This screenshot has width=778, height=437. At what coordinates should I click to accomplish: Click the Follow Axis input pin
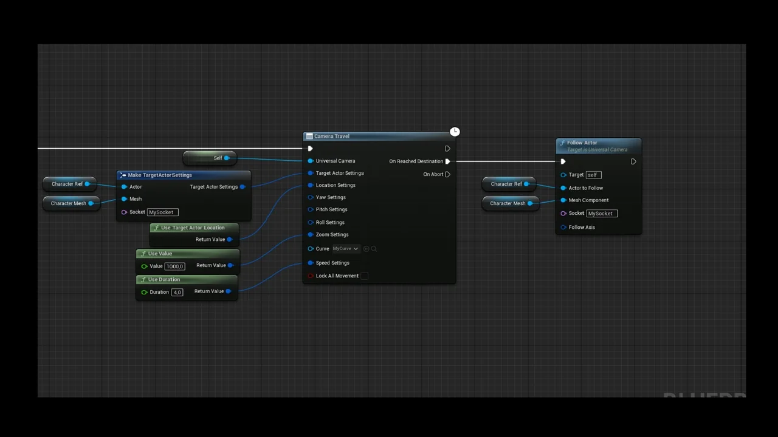click(x=563, y=227)
